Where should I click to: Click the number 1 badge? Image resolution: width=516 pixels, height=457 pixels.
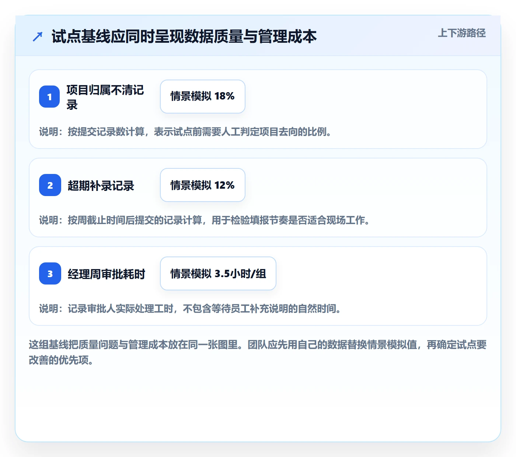tap(49, 97)
